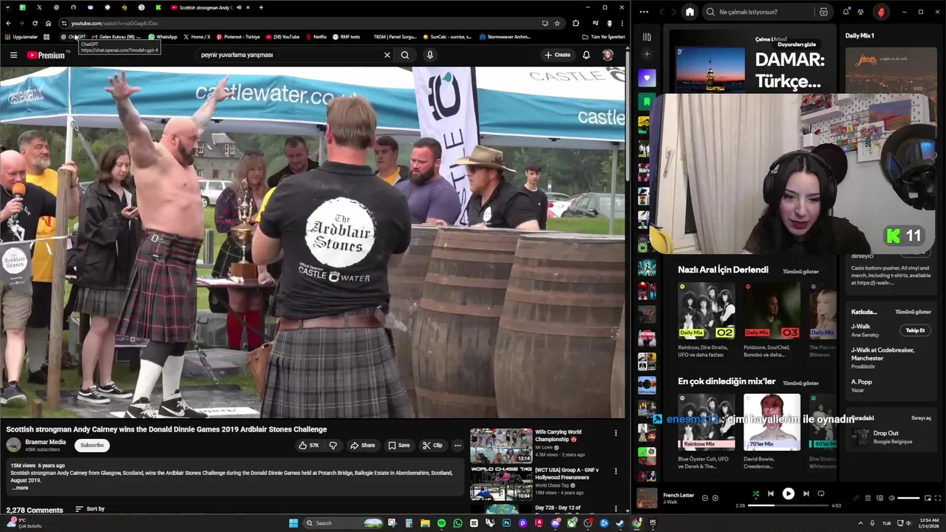
Task: Share the strongman video
Action: pos(362,446)
